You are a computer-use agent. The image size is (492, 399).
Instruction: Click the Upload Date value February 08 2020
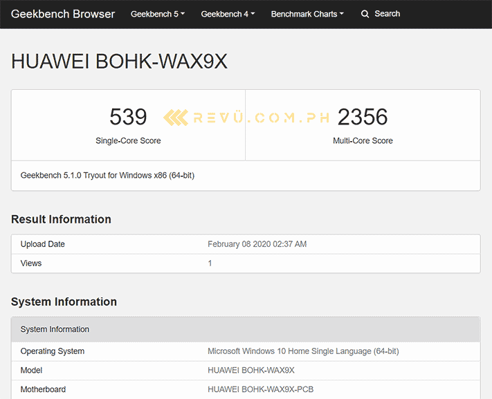click(x=257, y=244)
